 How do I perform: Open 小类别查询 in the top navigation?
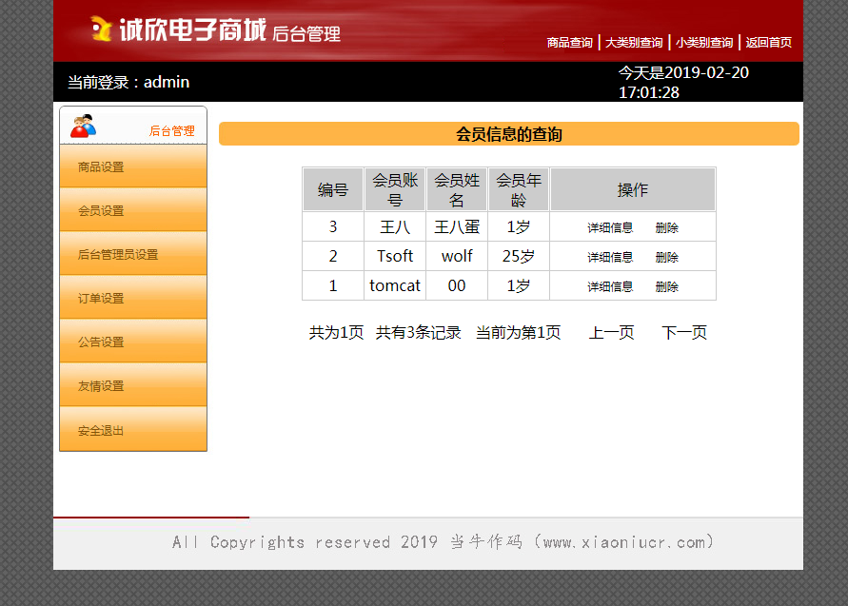click(x=704, y=42)
